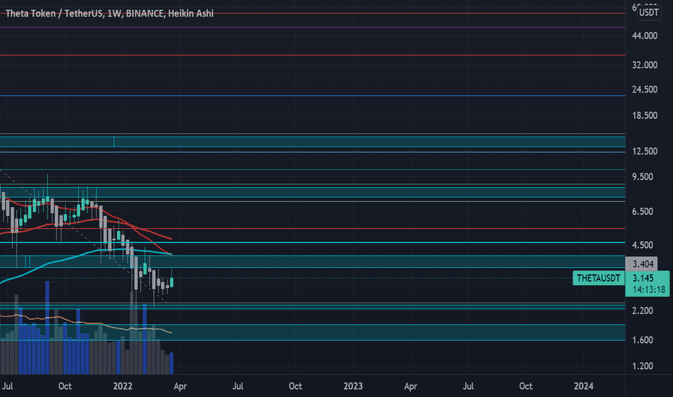Click the 44.000 price axis label
Viewport: 673px width, 397px height.
click(x=645, y=36)
